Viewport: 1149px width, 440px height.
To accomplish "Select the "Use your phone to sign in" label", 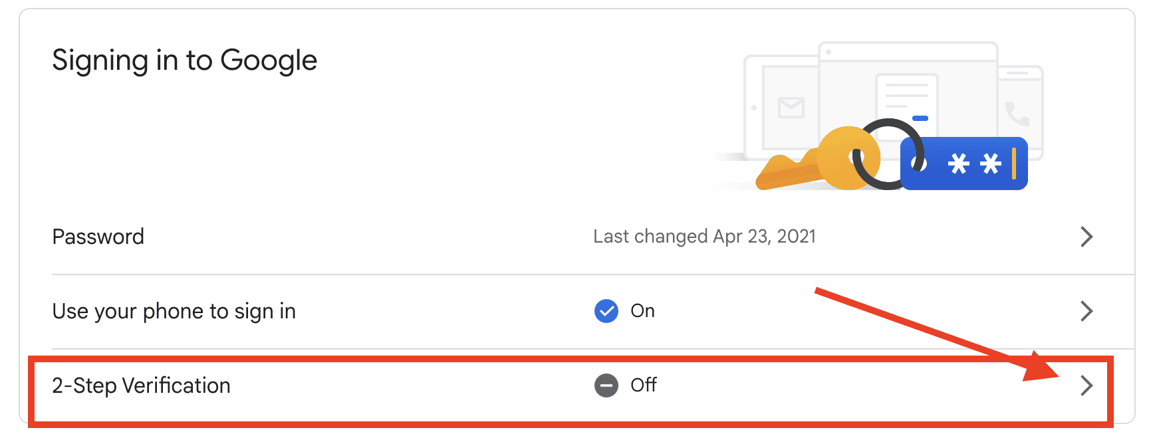I will point(174,311).
